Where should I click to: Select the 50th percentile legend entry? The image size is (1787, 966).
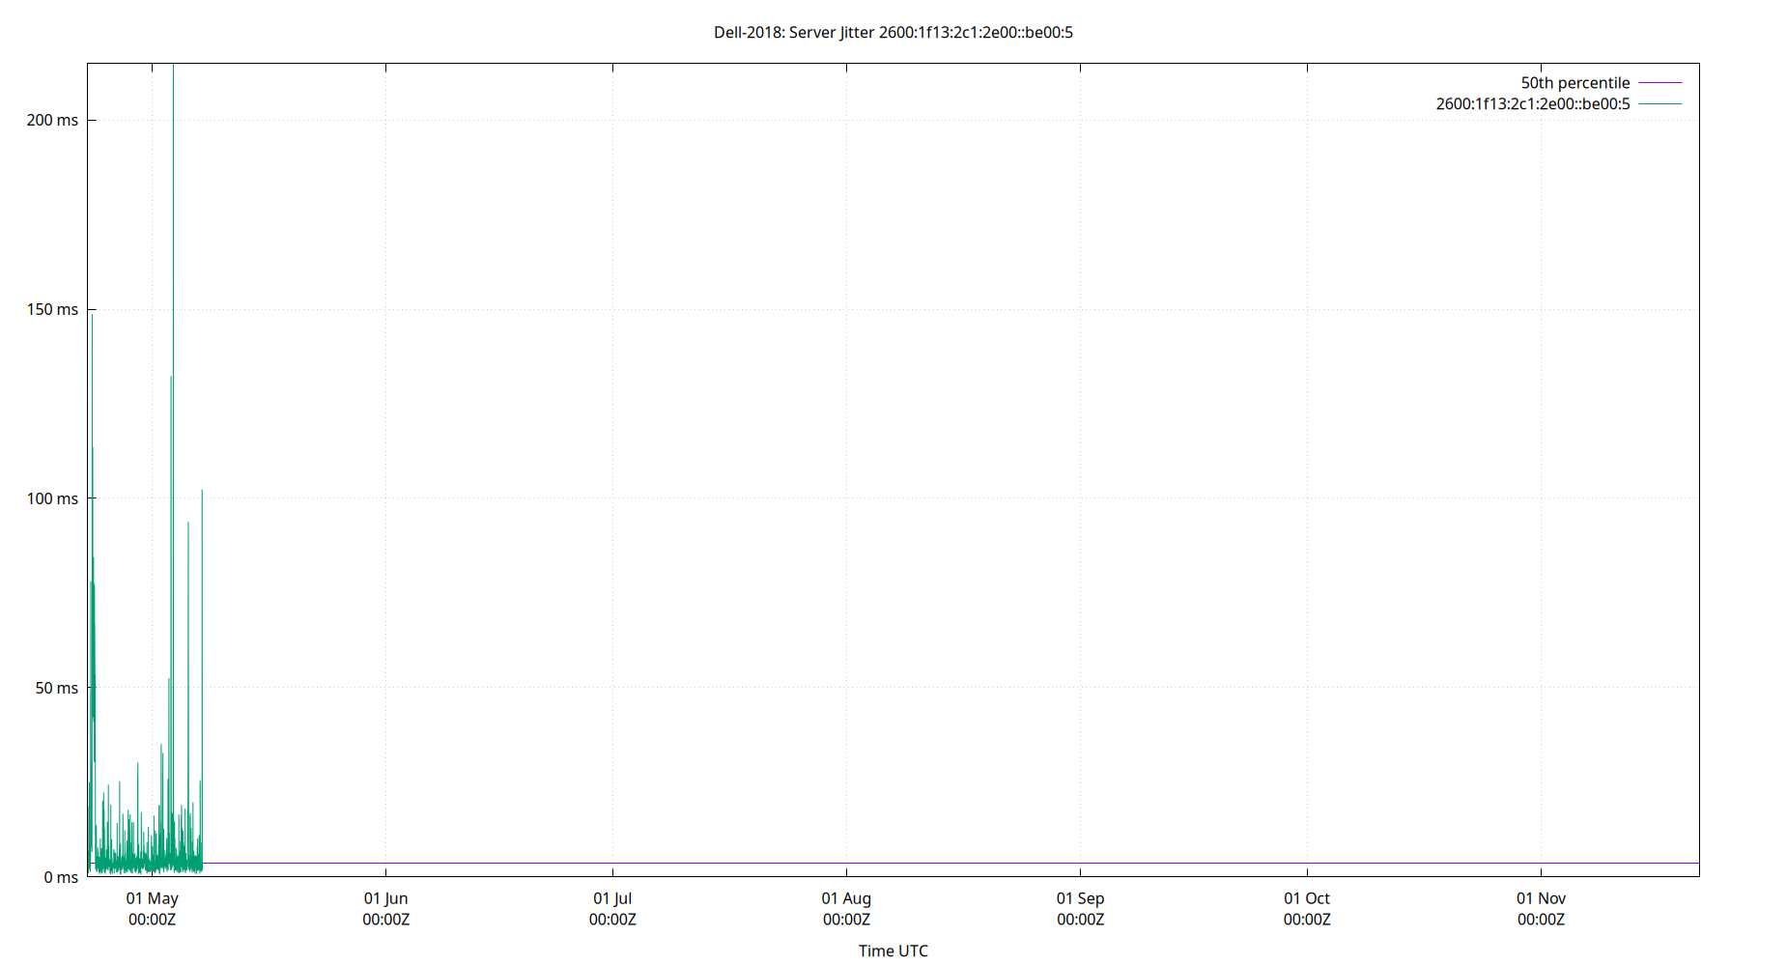tap(1574, 82)
